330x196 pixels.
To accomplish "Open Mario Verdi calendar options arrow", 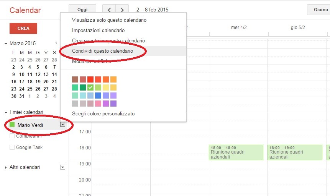I will (63, 125).
